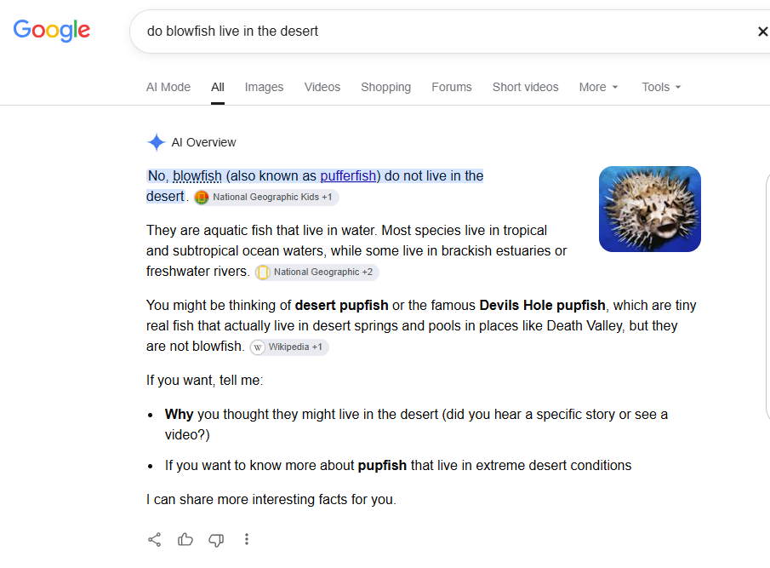Switch to the Shopping tab

(x=386, y=87)
